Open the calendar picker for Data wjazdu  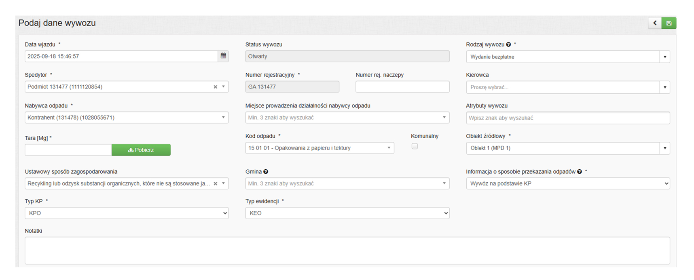point(223,56)
